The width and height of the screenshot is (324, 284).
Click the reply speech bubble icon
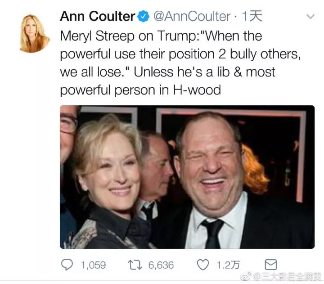[x=67, y=265]
